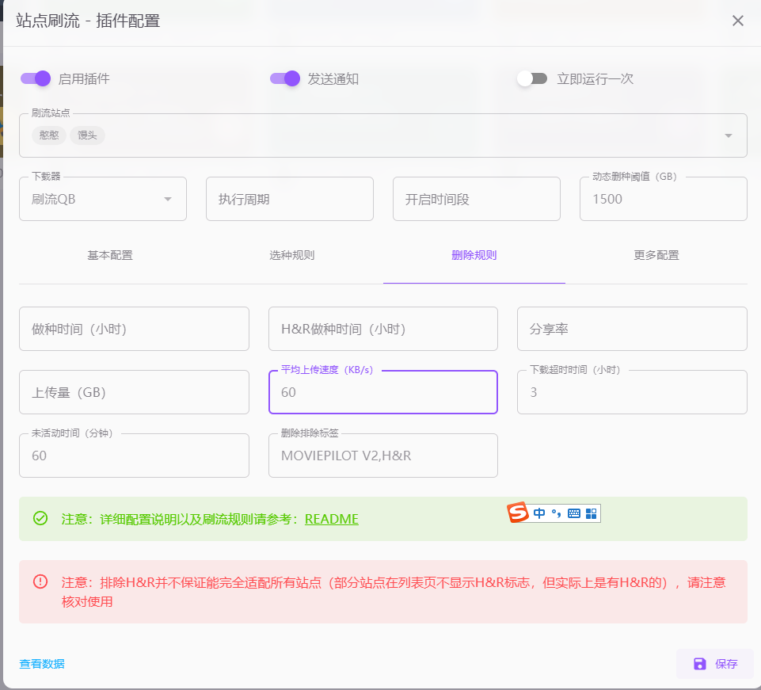
Task: Switch to the 选种规则 tab
Action: (291, 255)
